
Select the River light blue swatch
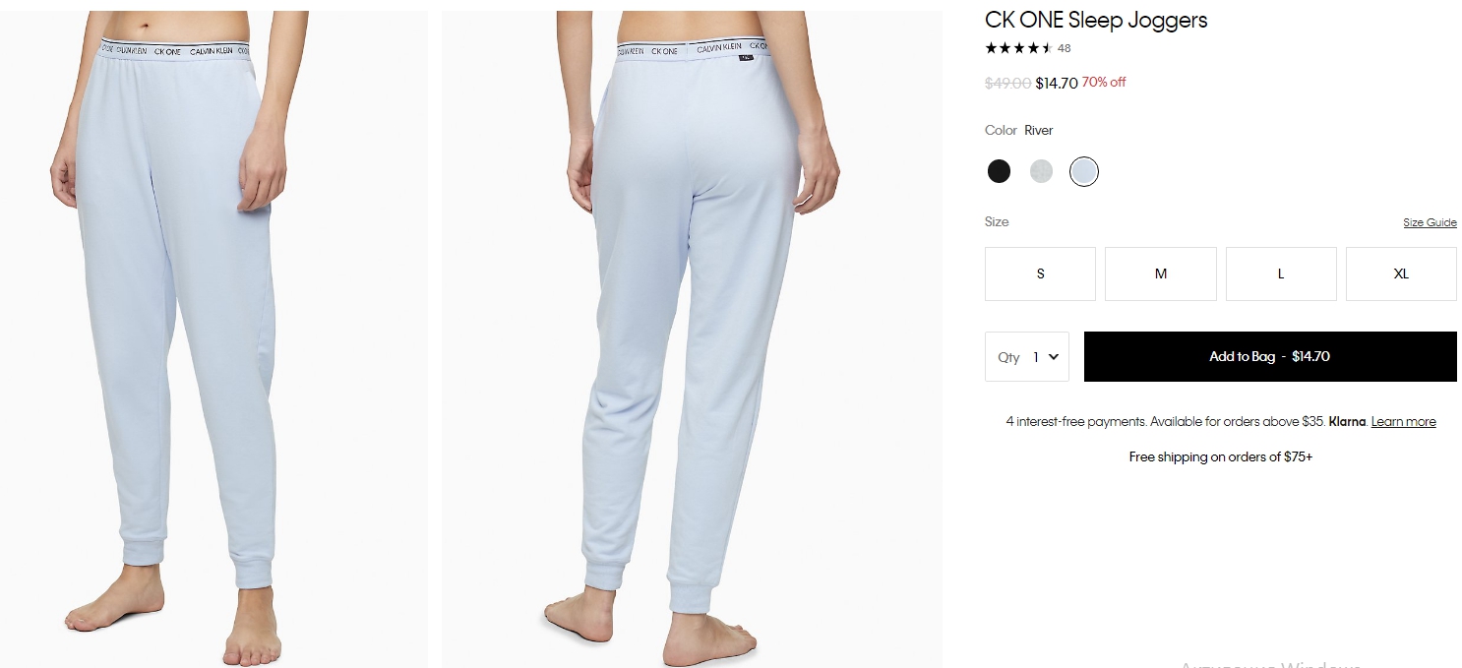coord(1084,172)
